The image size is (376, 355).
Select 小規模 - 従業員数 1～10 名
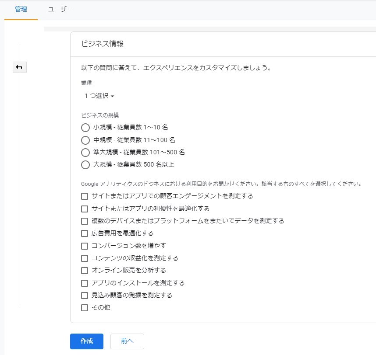pos(85,127)
